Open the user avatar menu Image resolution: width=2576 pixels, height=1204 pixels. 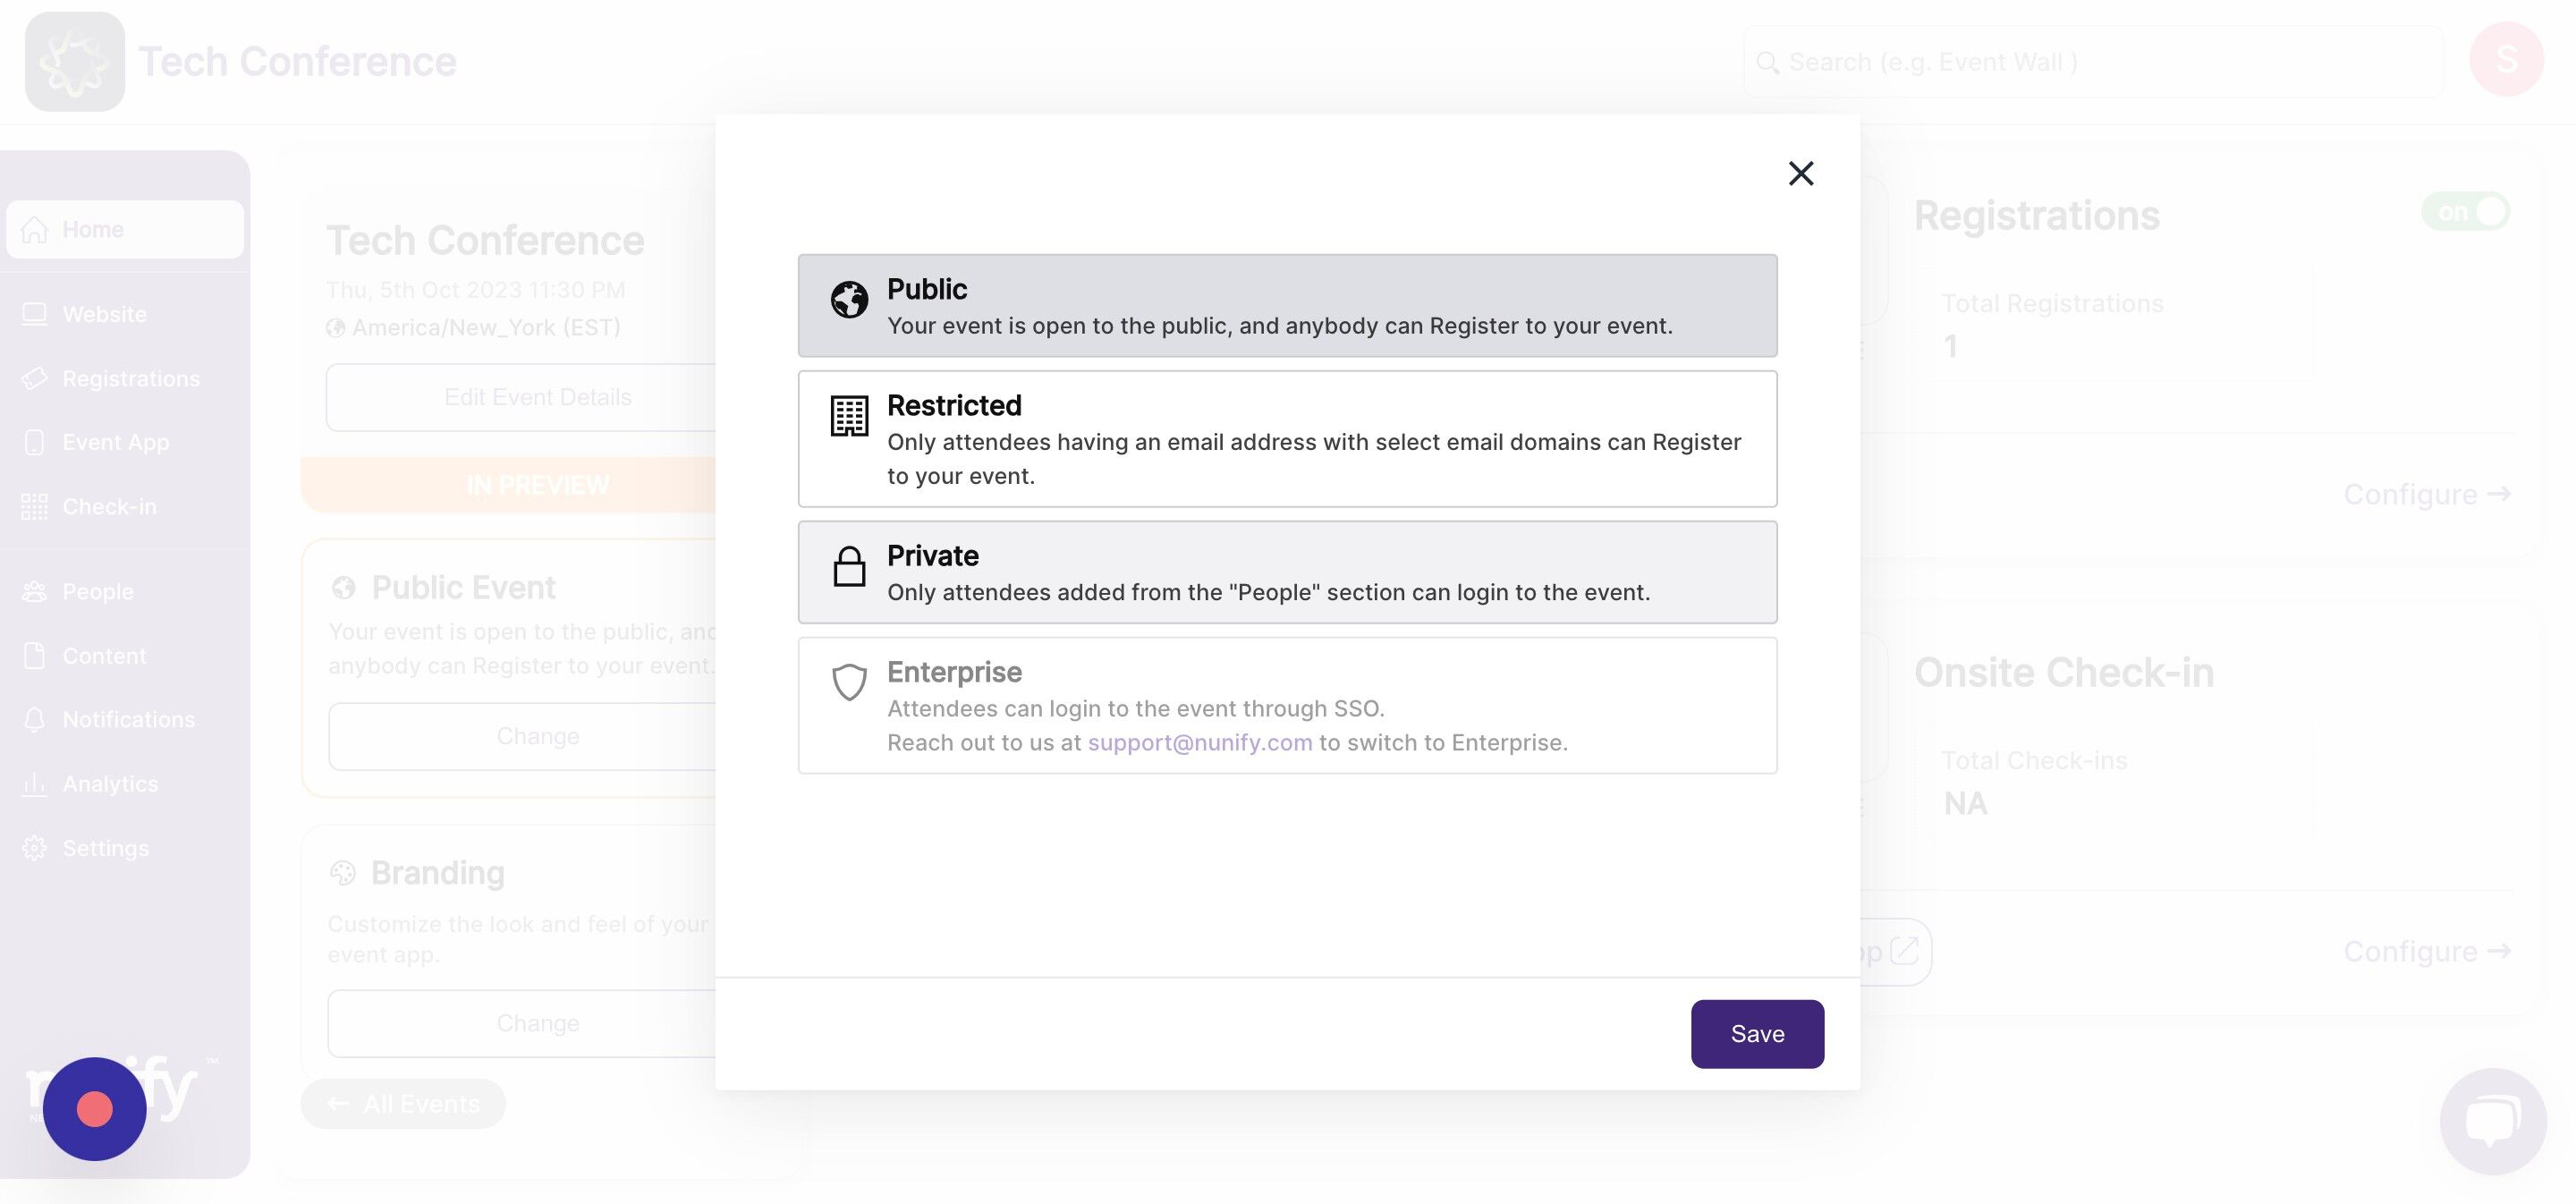tap(2505, 60)
